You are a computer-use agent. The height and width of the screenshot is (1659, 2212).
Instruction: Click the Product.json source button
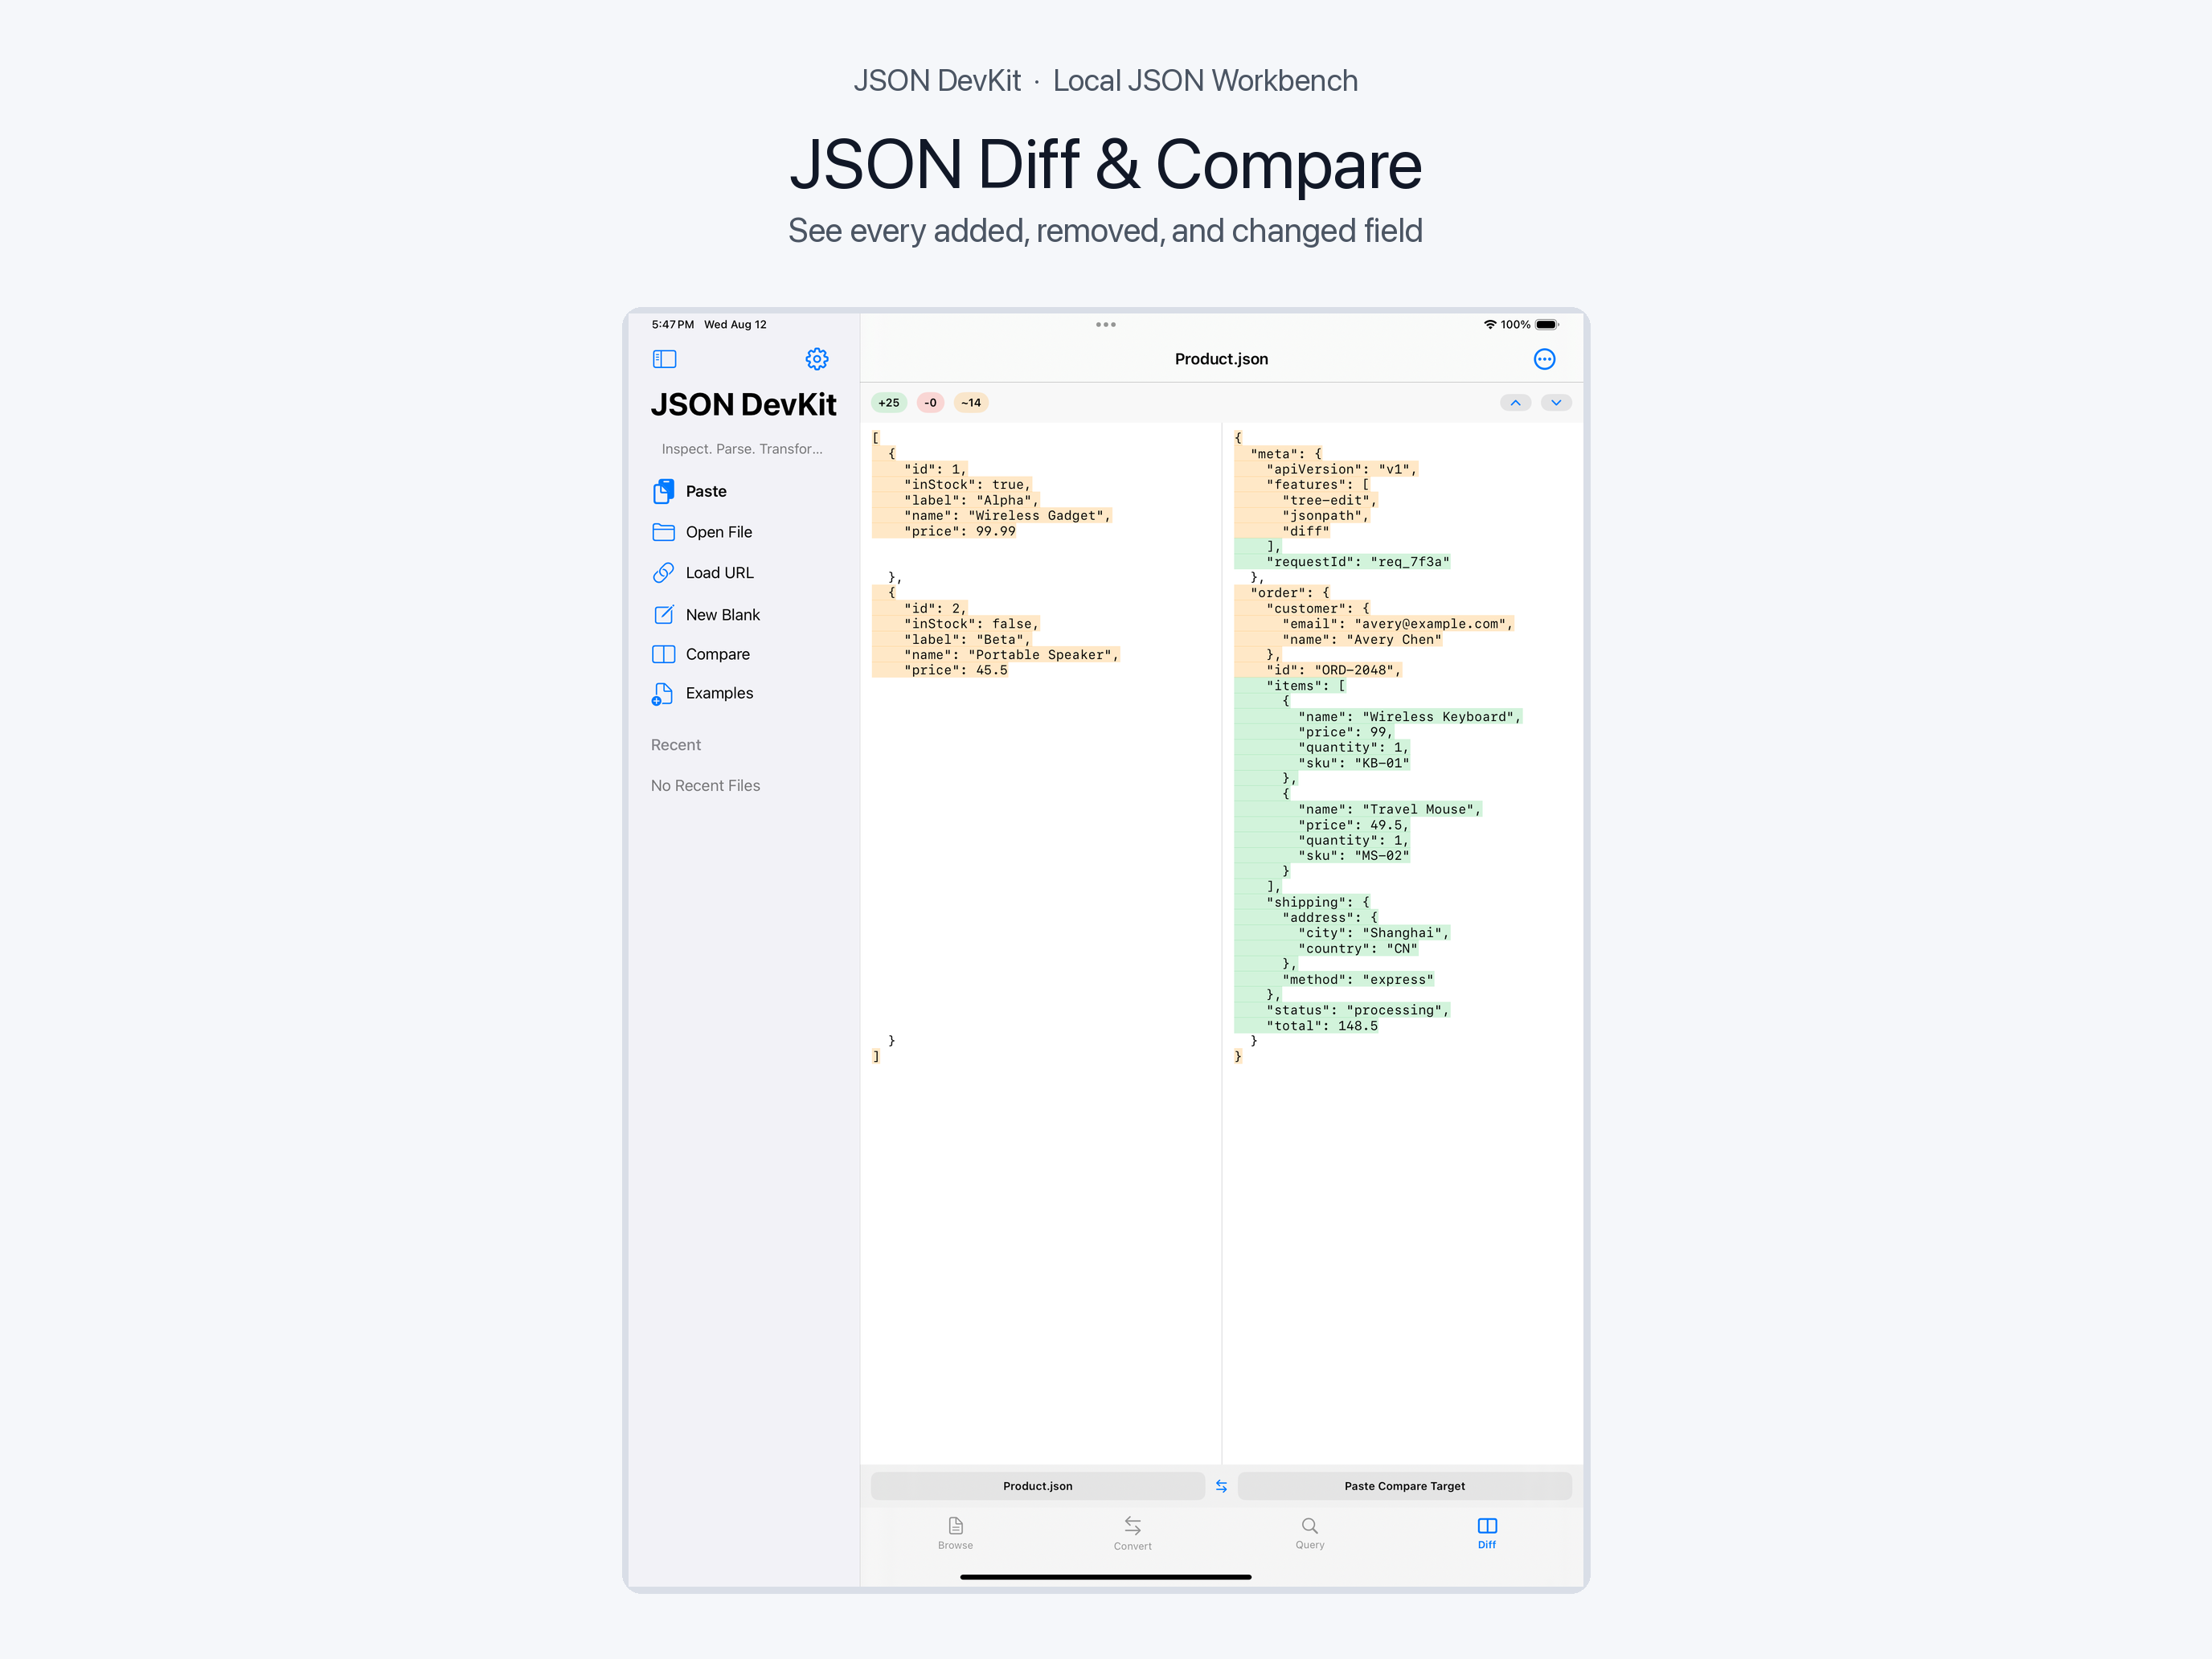click(x=1037, y=1486)
